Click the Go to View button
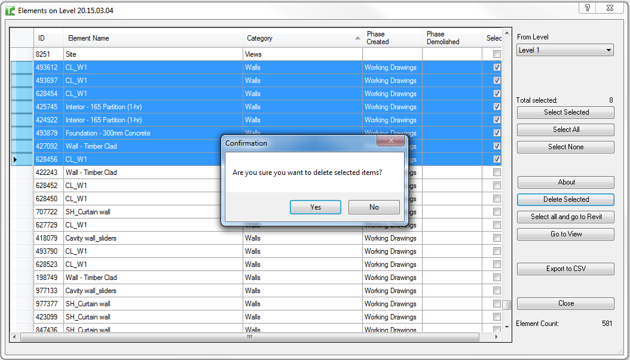630x360 pixels. 565,234
